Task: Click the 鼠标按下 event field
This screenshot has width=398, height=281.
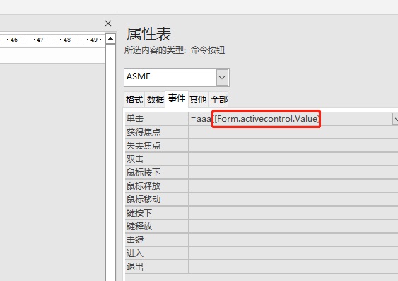Action: pyautogui.click(x=293, y=173)
